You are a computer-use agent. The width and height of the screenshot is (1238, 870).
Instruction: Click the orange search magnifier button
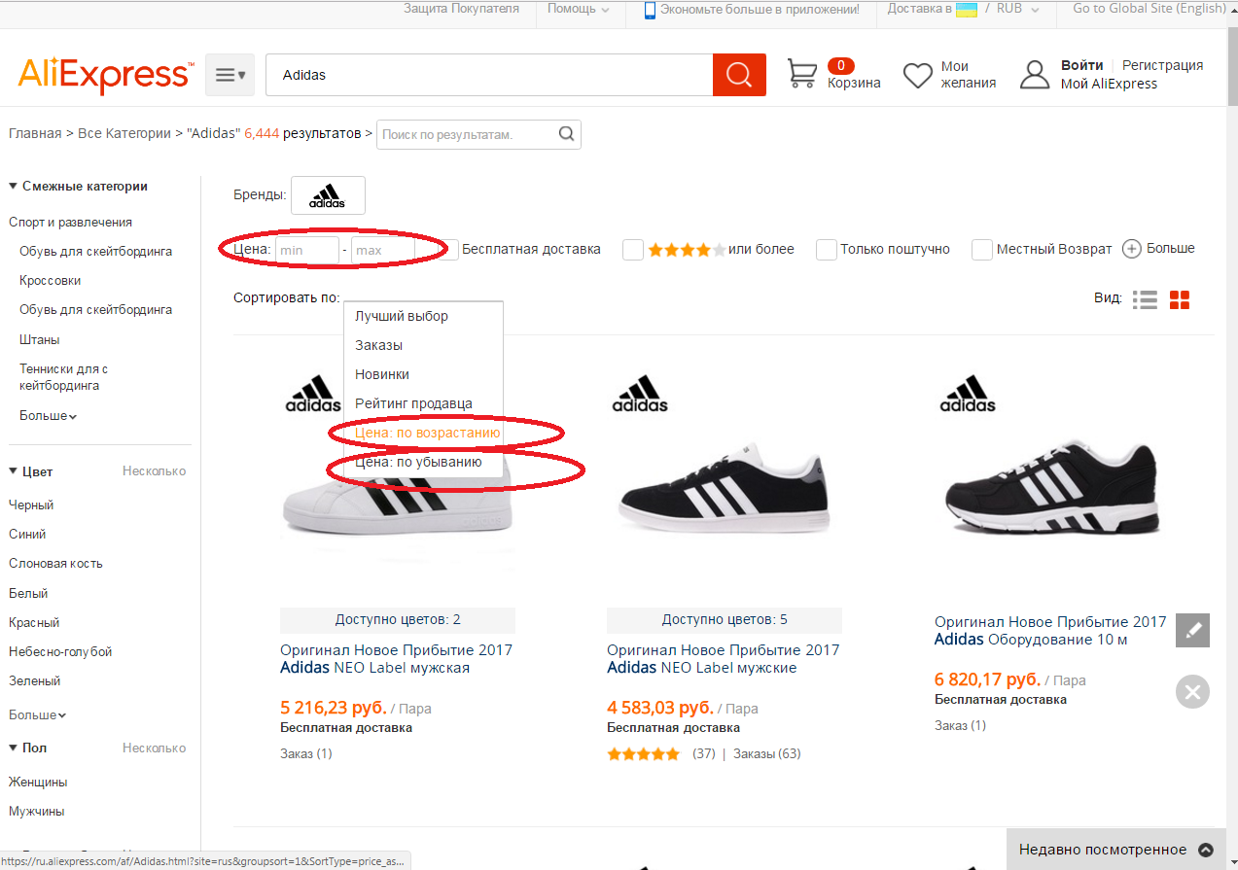pos(739,75)
